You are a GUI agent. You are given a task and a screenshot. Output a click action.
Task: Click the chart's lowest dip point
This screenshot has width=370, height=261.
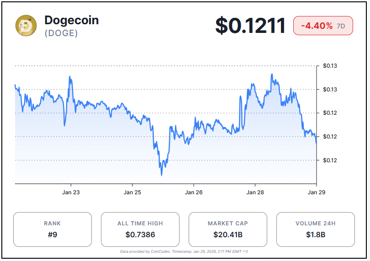coord(161,175)
